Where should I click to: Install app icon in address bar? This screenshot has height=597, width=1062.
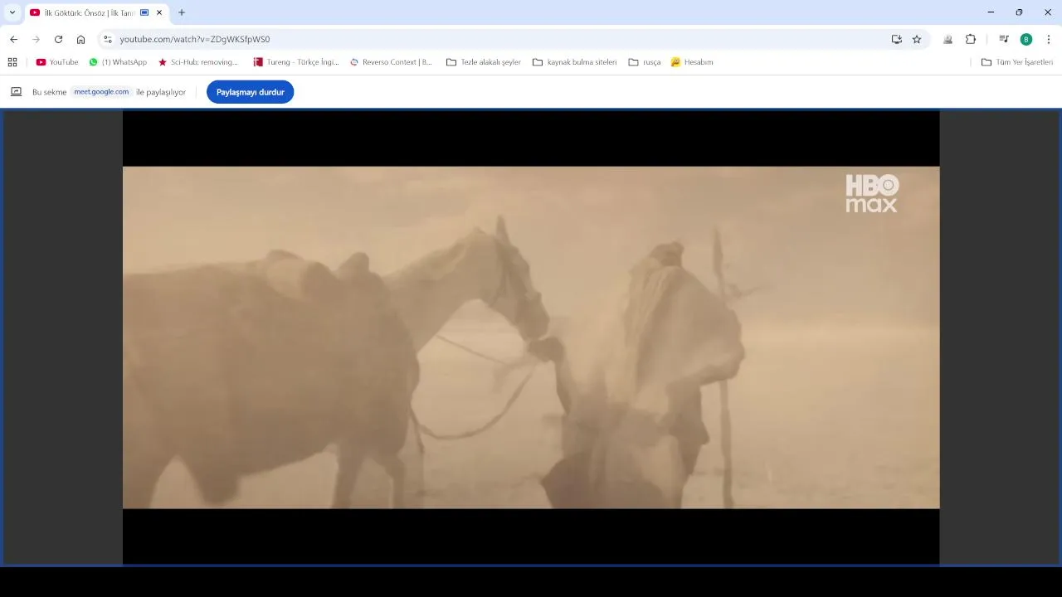(896, 39)
